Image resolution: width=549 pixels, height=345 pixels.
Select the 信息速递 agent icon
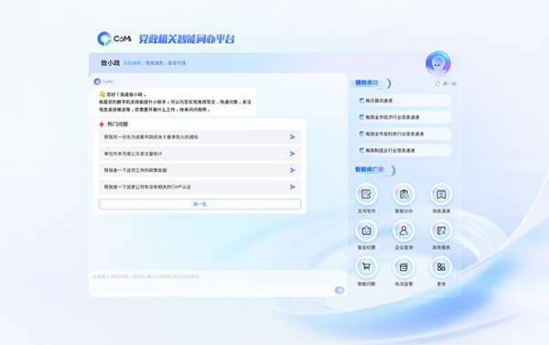point(441,194)
